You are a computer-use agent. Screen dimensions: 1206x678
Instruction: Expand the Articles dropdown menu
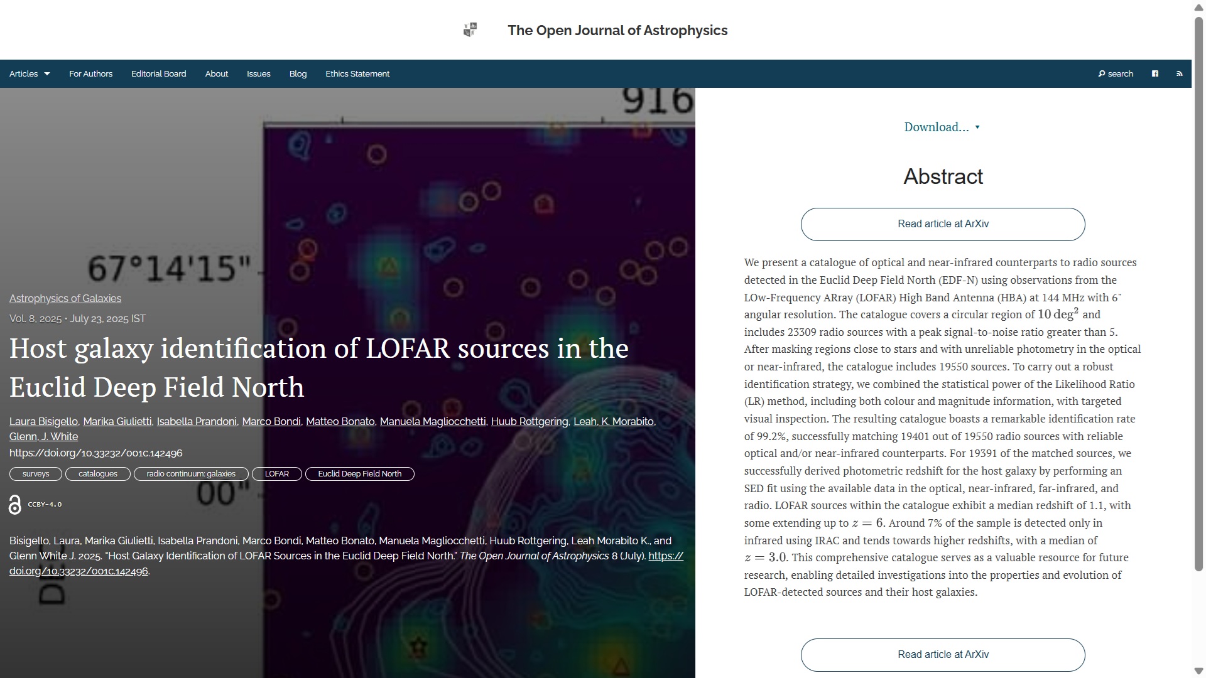(x=30, y=74)
